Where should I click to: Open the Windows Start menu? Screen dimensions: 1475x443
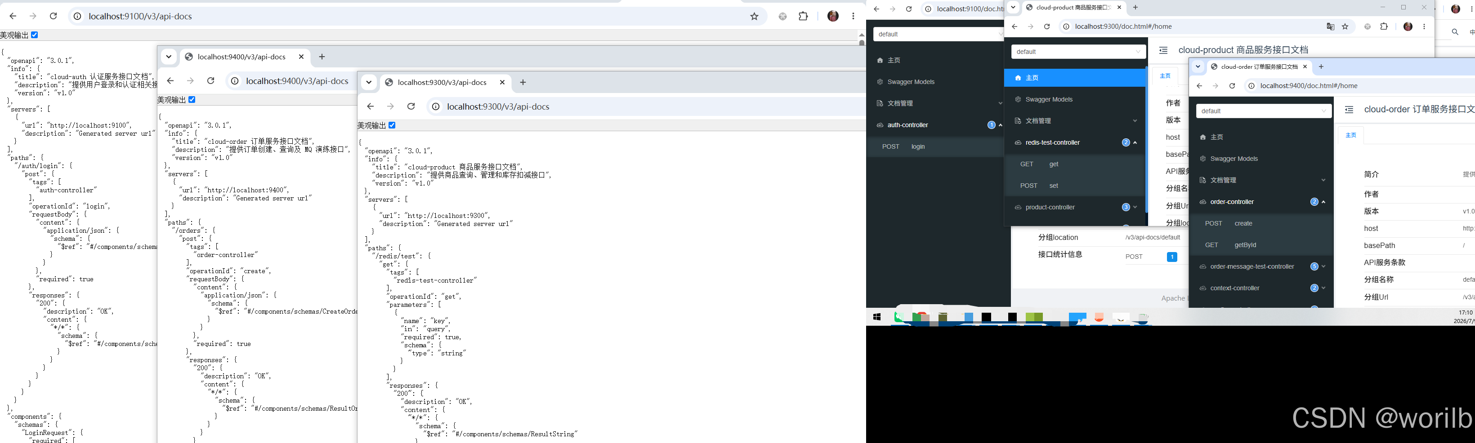pyautogui.click(x=876, y=317)
